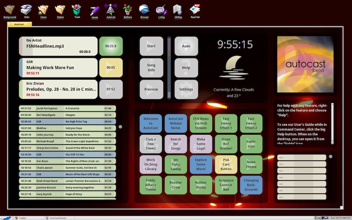352x220 pixels.
Task: Trigger the Drum Roll Winner cart
Action: point(226,144)
